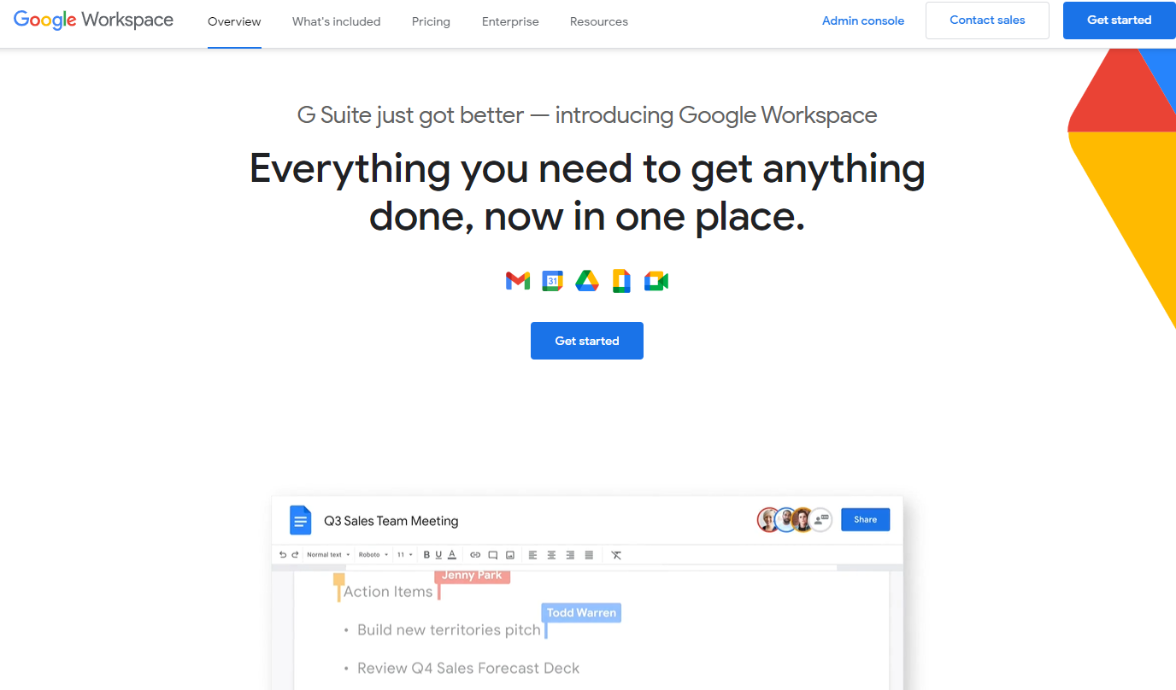Open text color in Docs toolbar
This screenshot has height=690, width=1176.
452,555
